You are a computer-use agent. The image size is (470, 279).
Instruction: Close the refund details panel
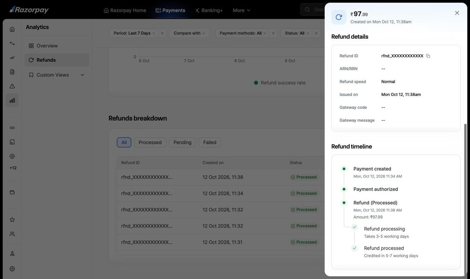(457, 13)
